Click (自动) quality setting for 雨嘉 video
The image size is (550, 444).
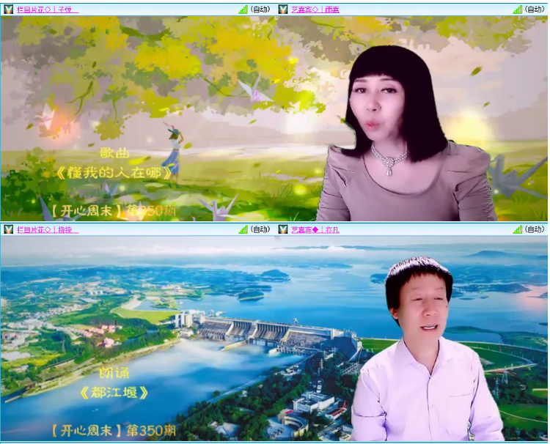(x=534, y=10)
